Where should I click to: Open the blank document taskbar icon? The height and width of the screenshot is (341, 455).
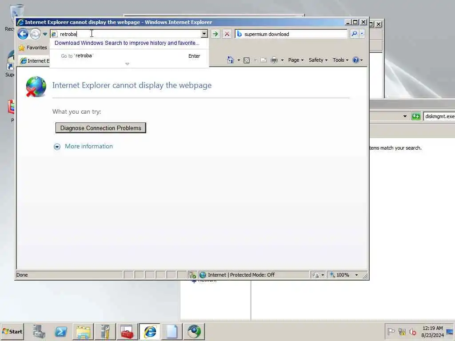(x=172, y=331)
